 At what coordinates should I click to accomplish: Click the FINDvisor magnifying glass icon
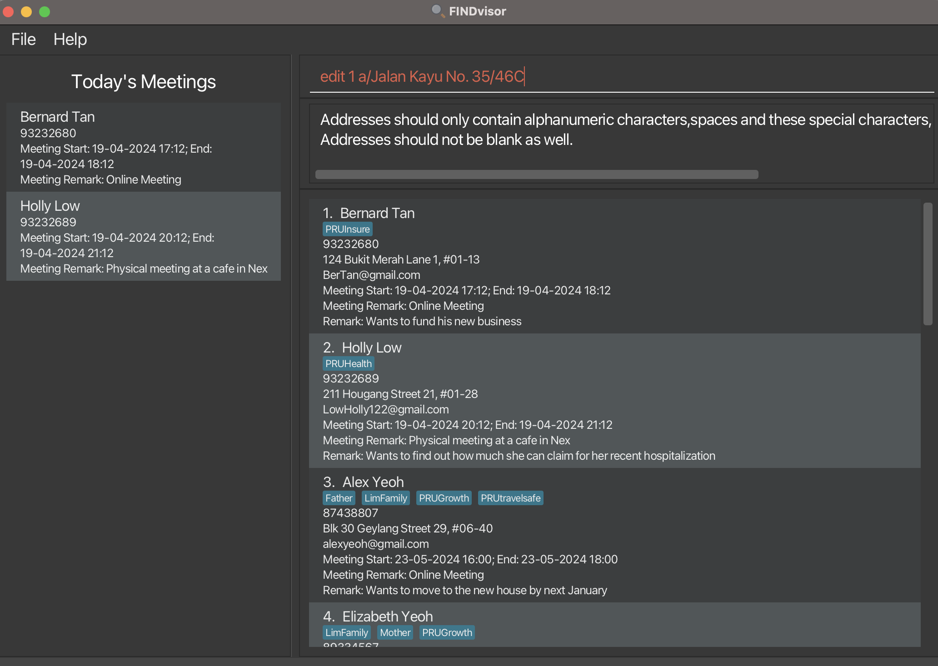[x=438, y=11]
